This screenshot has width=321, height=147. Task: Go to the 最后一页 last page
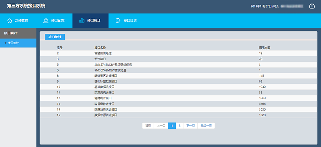coord(206,125)
